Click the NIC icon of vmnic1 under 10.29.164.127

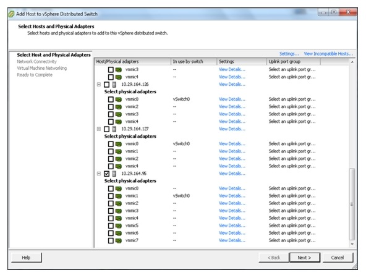(x=119, y=151)
